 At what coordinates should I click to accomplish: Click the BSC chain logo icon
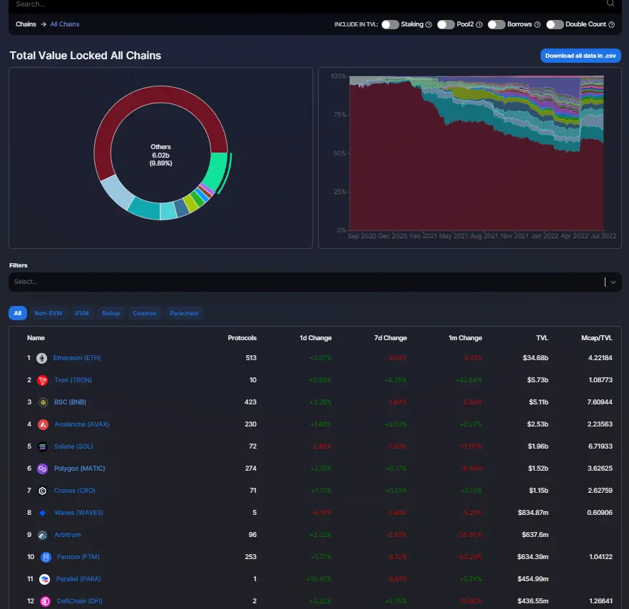43,402
